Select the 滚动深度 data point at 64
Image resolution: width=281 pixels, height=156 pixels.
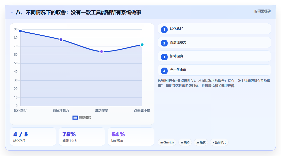[x=101, y=52]
